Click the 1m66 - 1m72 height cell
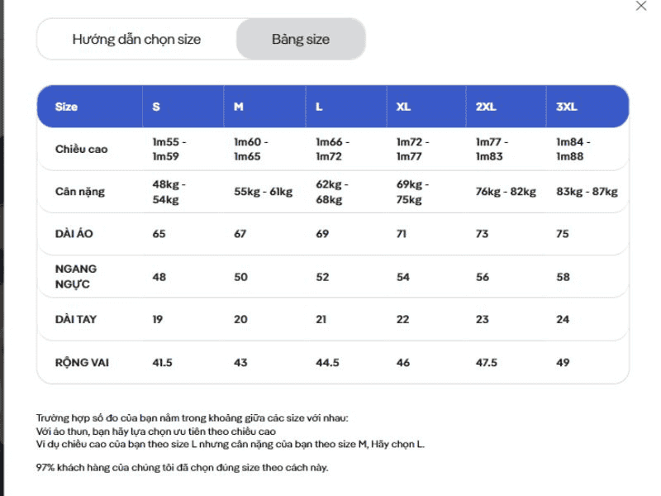The height and width of the screenshot is (496, 661). coord(334,150)
